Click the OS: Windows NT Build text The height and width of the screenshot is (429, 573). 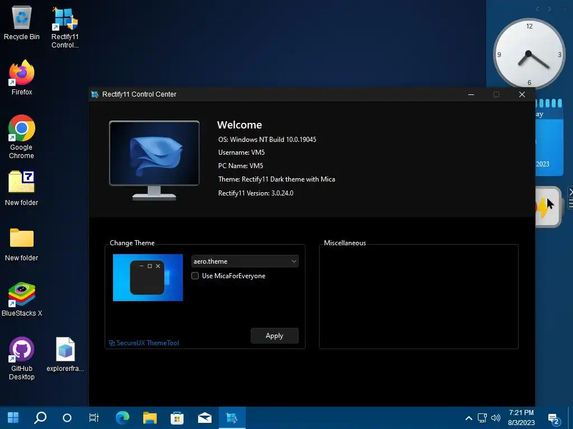(267, 139)
